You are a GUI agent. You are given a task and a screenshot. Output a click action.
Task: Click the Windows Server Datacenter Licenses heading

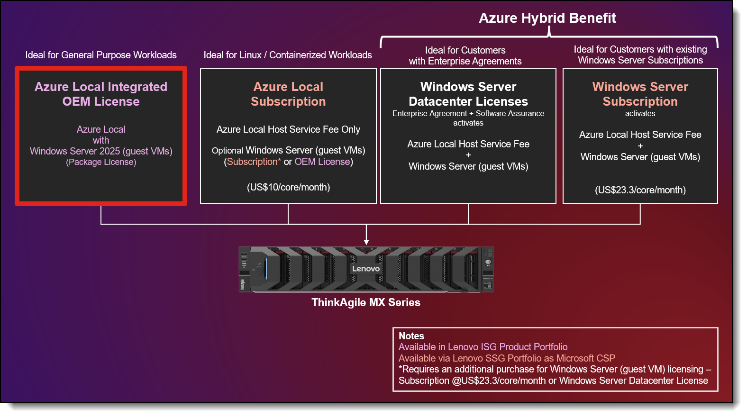click(x=468, y=94)
